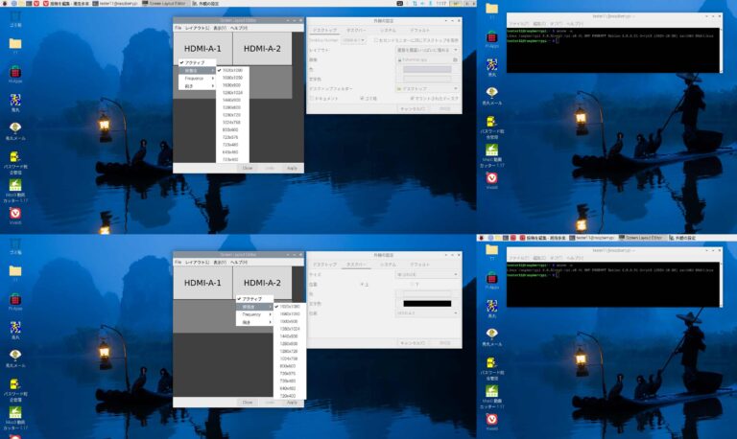Click Apply in the upper Screen Layout Editor
Image resolution: width=737 pixels, height=439 pixels.
click(292, 168)
